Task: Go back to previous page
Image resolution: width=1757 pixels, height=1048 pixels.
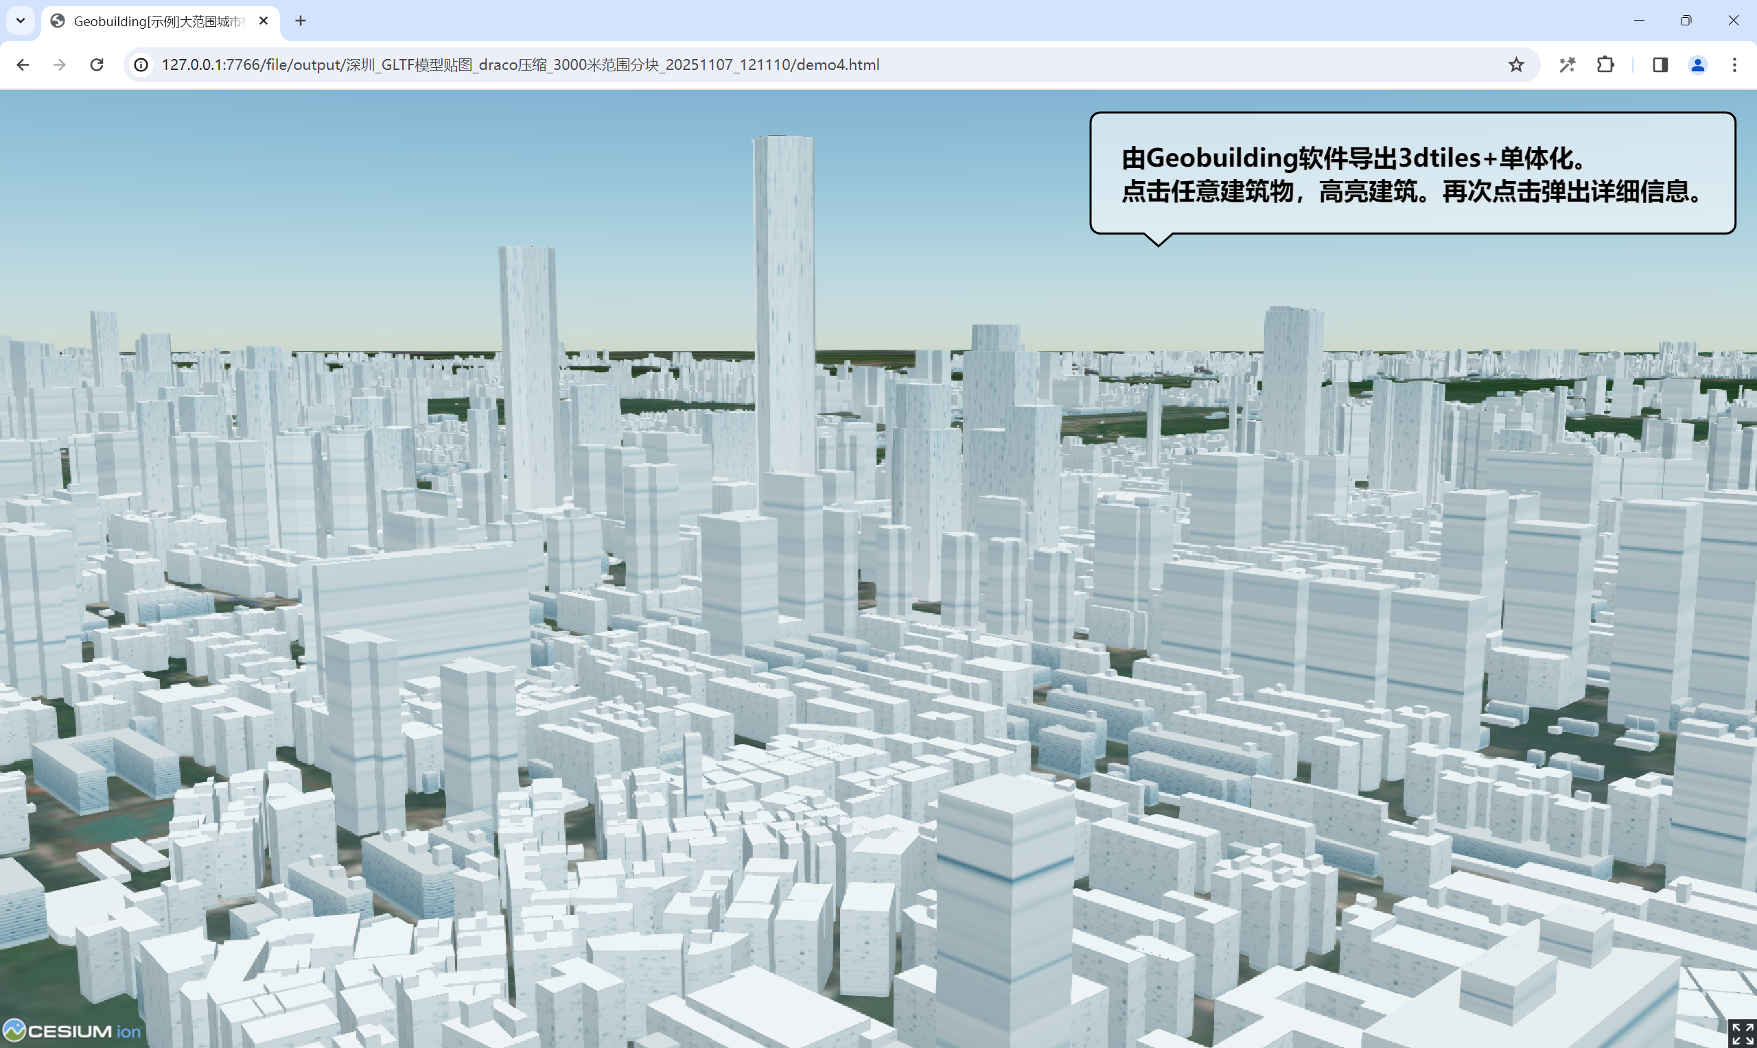Action: (x=23, y=65)
